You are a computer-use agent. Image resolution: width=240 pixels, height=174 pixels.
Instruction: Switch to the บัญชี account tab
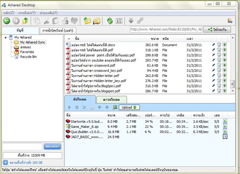20,30
